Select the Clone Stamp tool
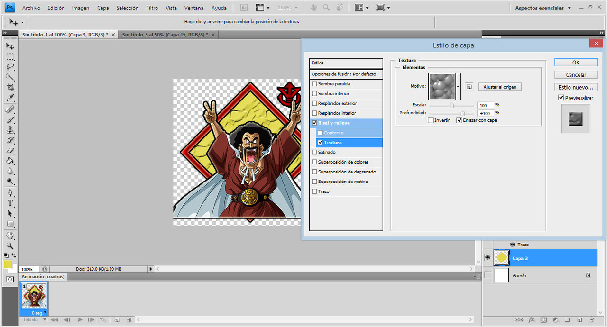The image size is (607, 327). (10, 130)
